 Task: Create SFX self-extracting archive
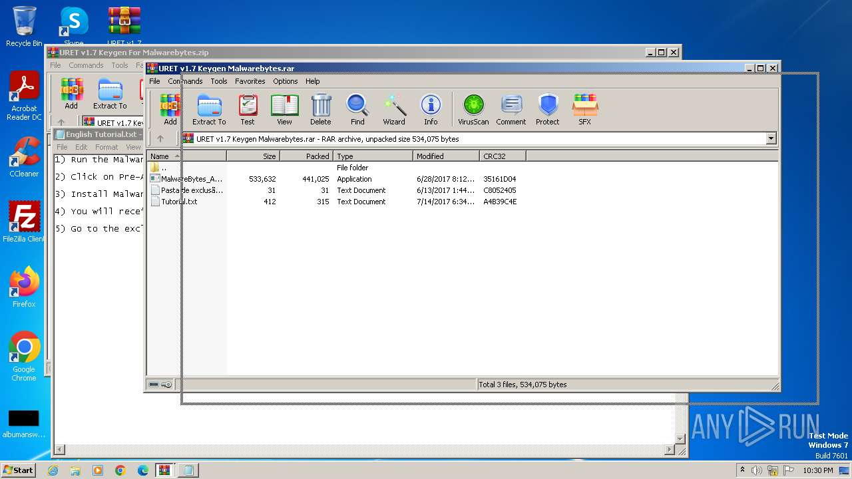click(x=584, y=109)
